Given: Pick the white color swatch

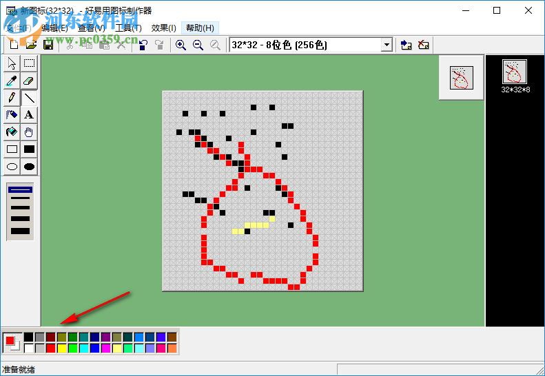Looking at the screenshot, I should 29,348.
